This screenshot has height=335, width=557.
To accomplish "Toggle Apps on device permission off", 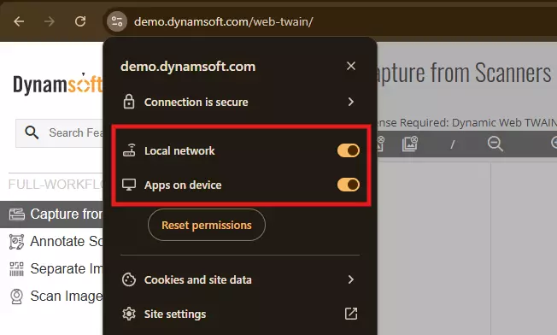I will pos(349,185).
